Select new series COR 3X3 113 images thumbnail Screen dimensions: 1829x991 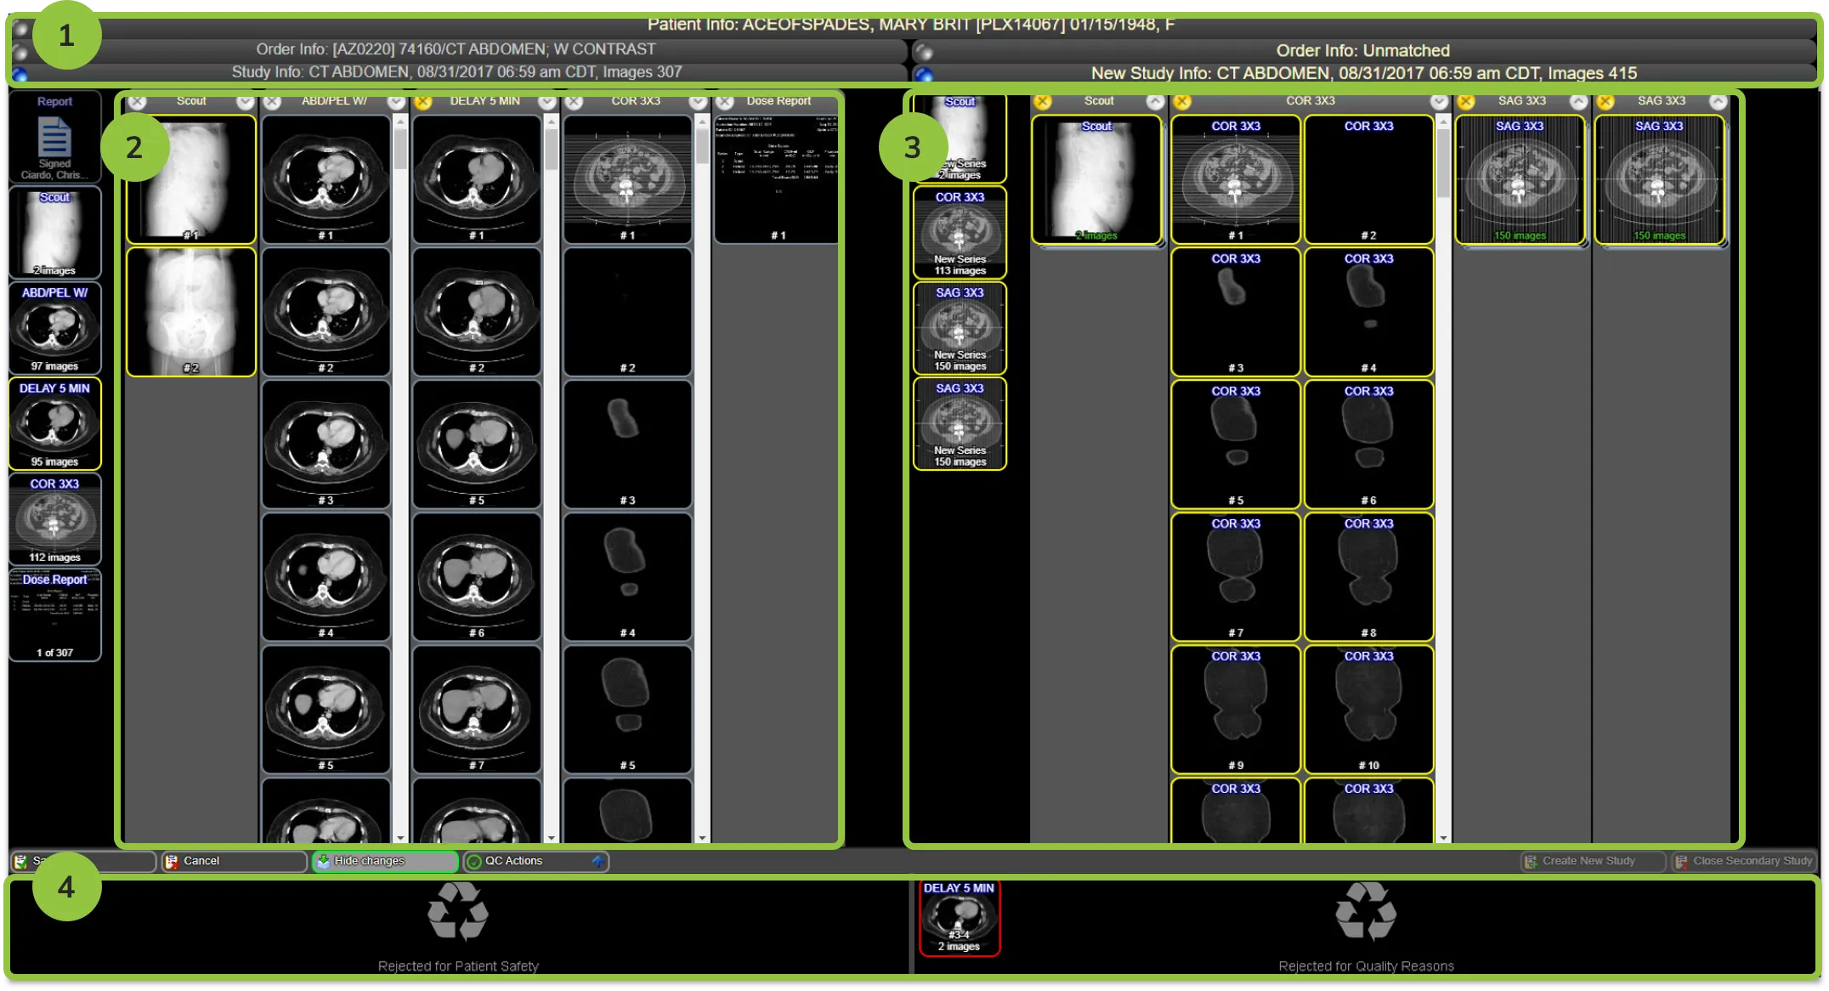pyautogui.click(x=960, y=233)
